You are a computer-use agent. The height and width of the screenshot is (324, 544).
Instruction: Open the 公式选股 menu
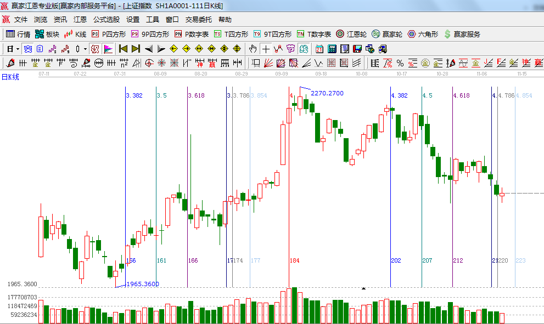pyautogui.click(x=106, y=19)
